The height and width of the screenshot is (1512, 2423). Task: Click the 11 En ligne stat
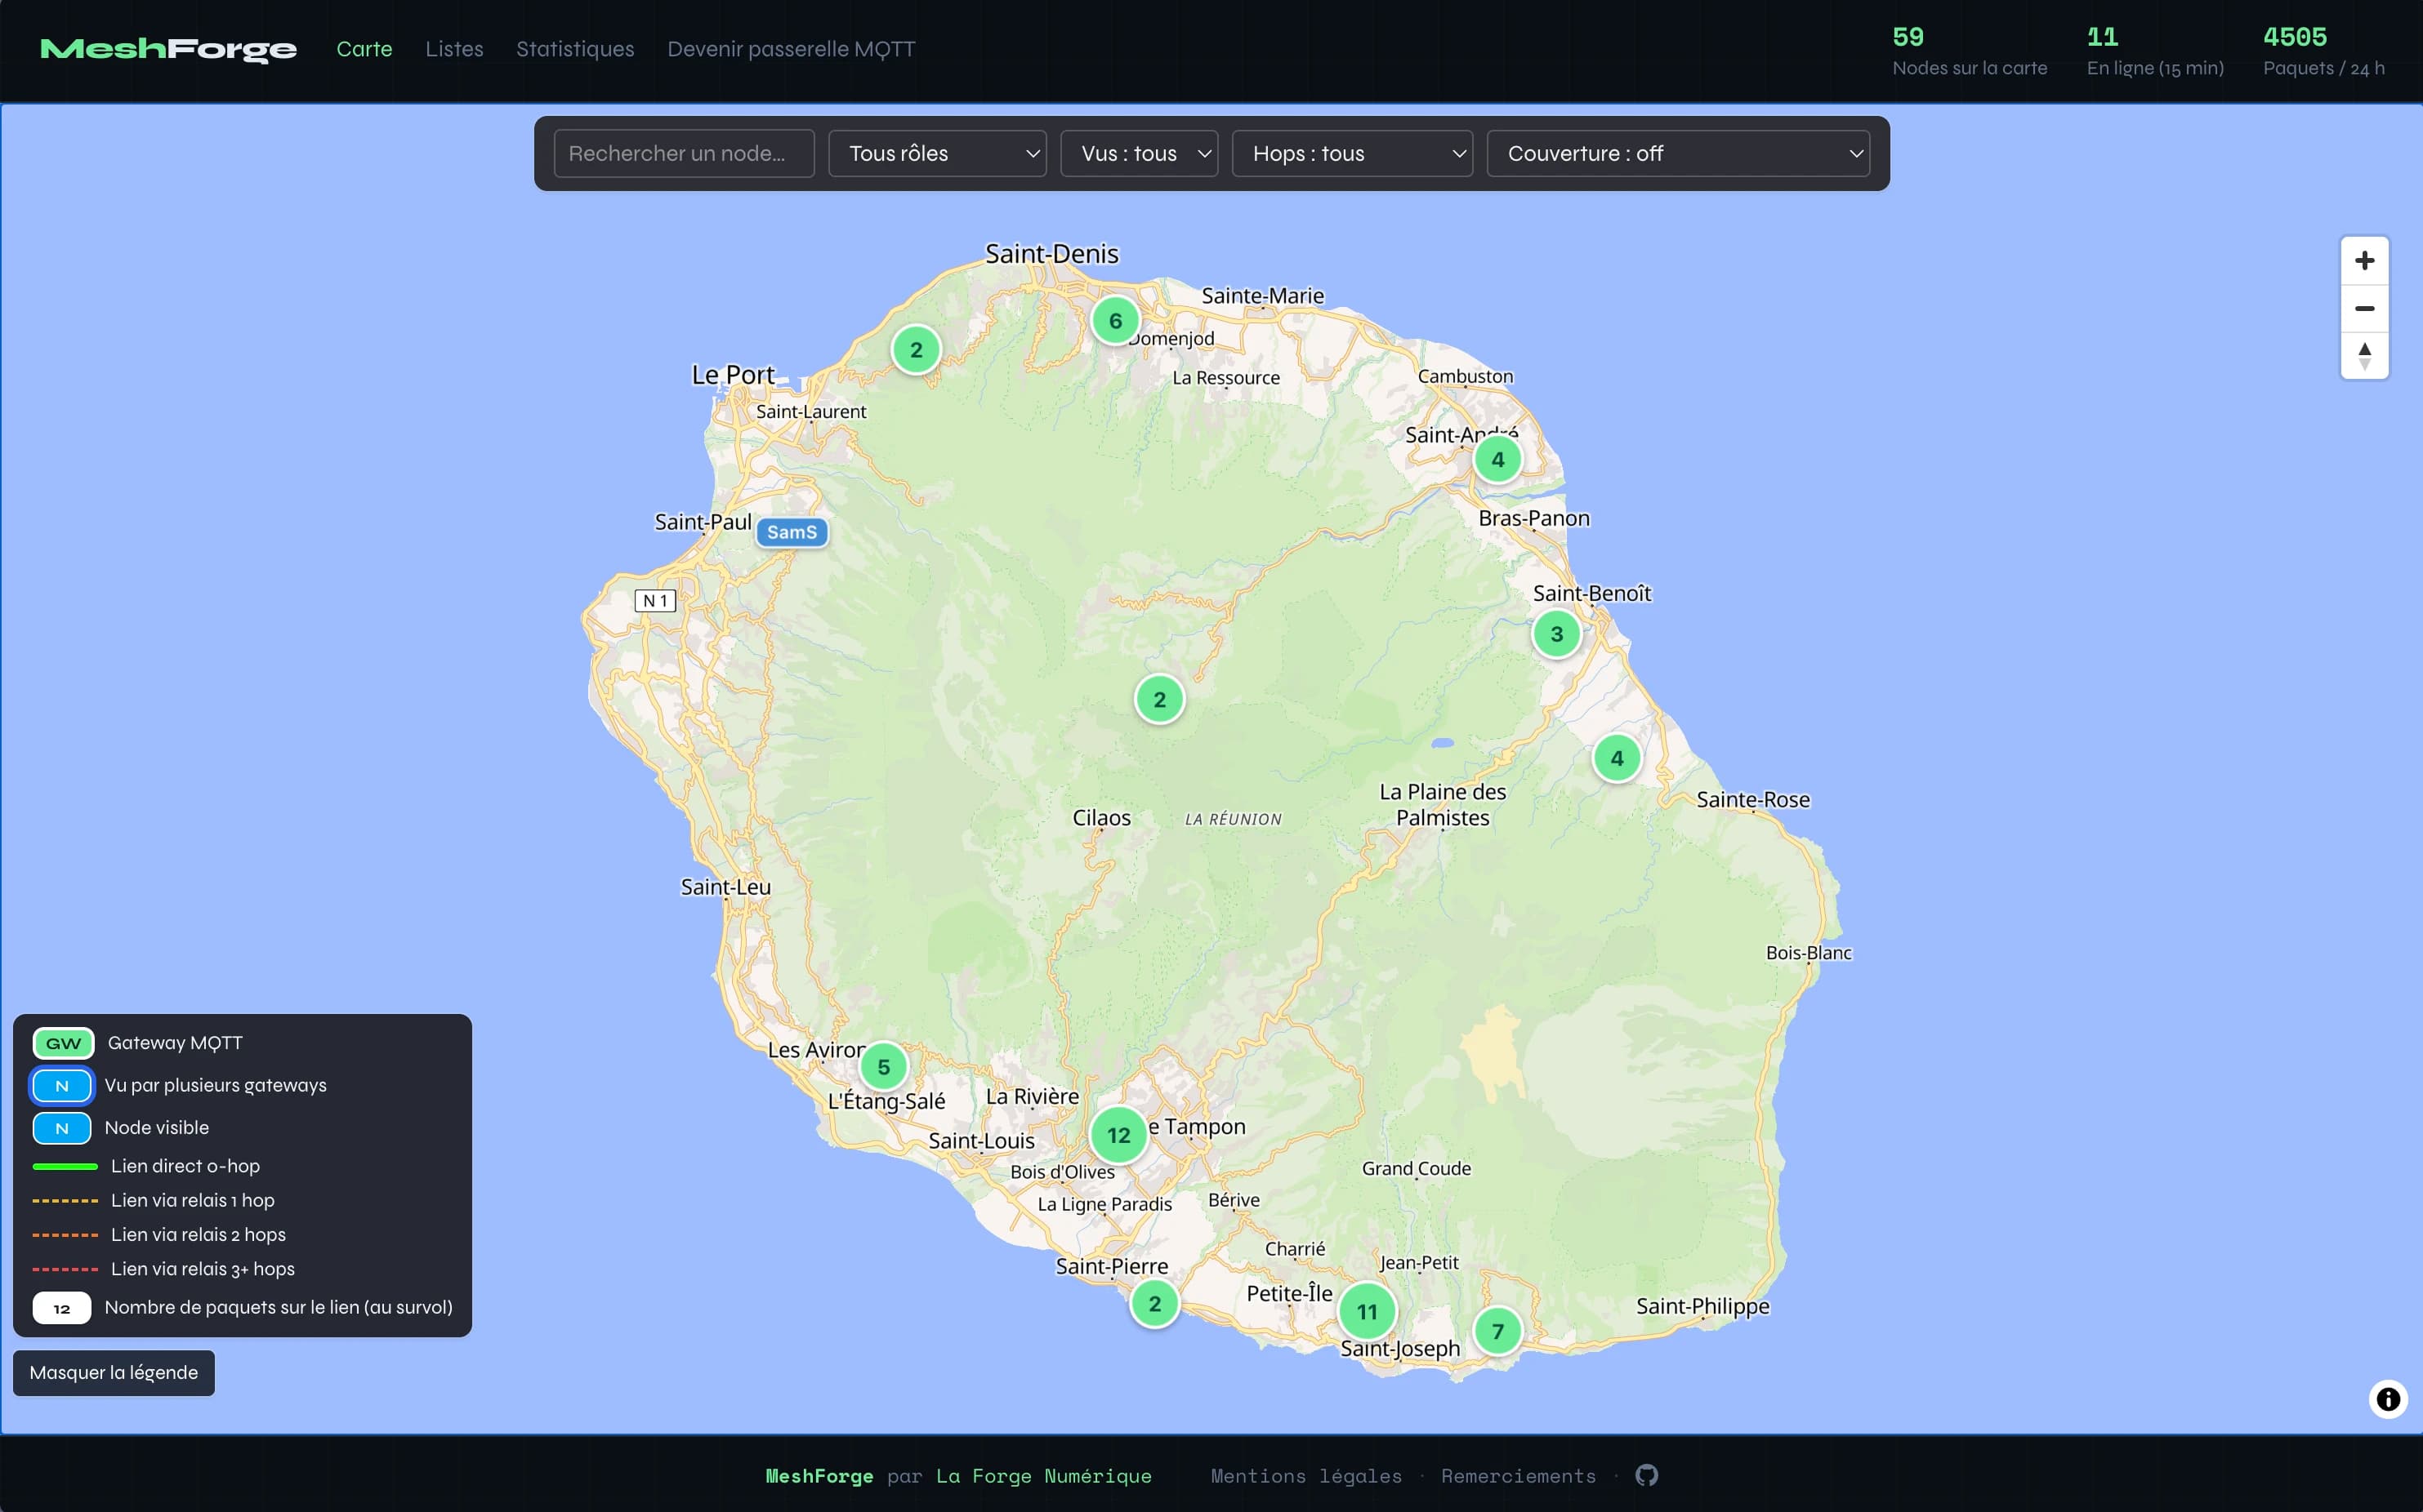pyautogui.click(x=2155, y=51)
